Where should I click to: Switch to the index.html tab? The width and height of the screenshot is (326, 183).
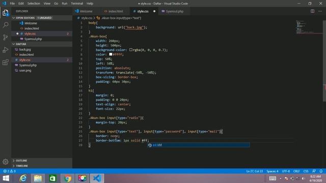[116, 11]
